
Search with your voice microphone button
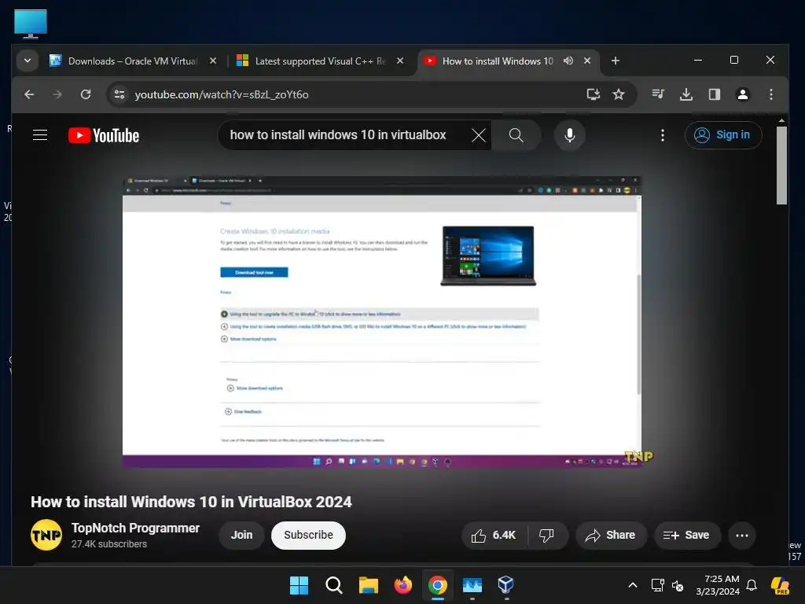tap(569, 135)
